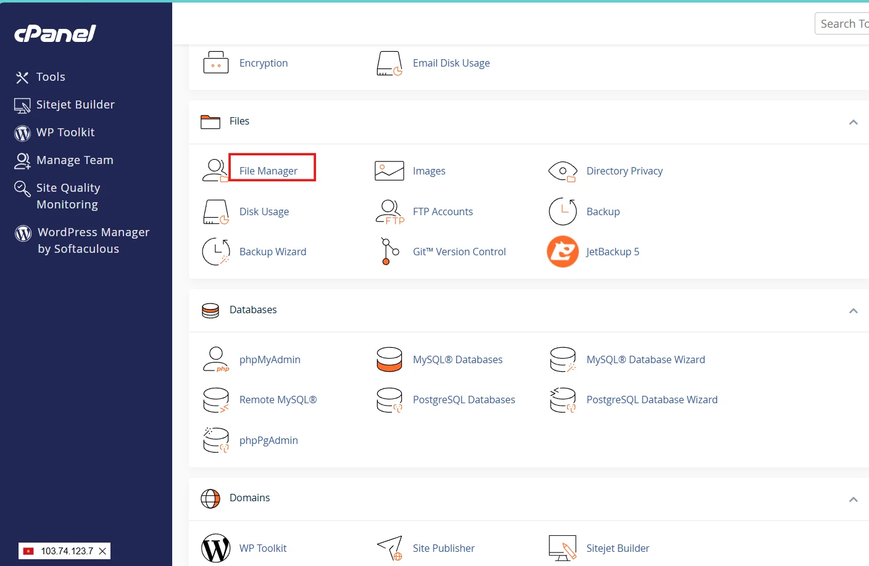Click the WP Toolkit WordPress logo icon
Screen dimensions: 869x566
216,548
